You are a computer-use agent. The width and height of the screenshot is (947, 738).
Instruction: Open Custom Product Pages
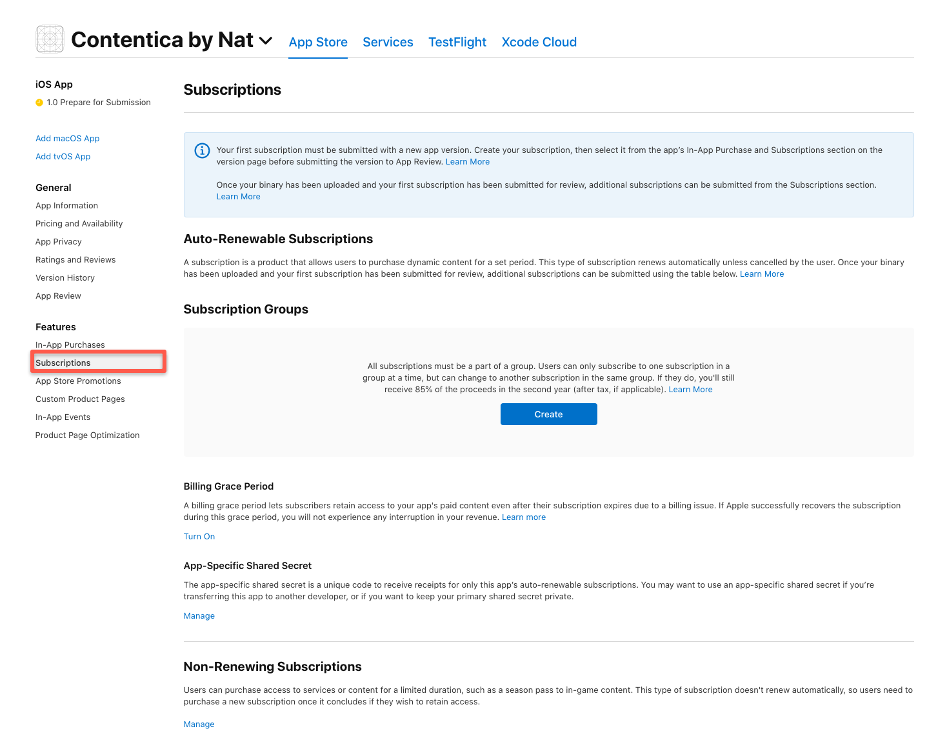(81, 399)
